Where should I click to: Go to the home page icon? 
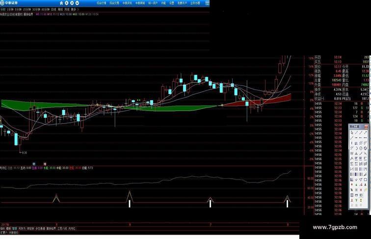(61, 3)
